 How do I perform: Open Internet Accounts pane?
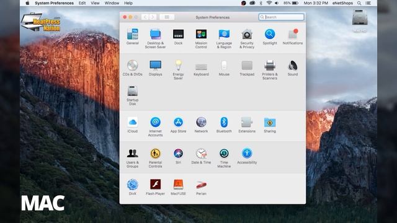[x=155, y=126]
